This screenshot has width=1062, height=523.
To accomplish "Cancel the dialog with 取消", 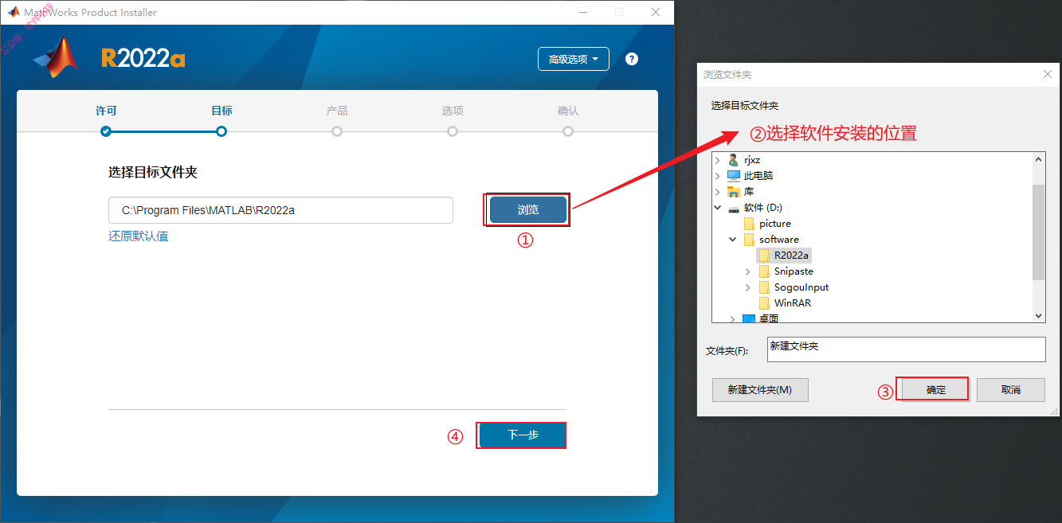I will [1011, 390].
